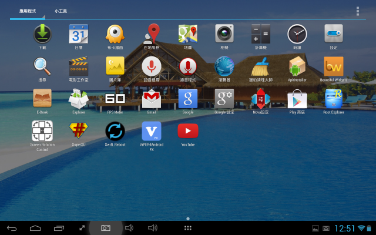376x235 pixels.
Task: Launch the yellow one-eyed monster comics app
Action: (x=115, y=34)
